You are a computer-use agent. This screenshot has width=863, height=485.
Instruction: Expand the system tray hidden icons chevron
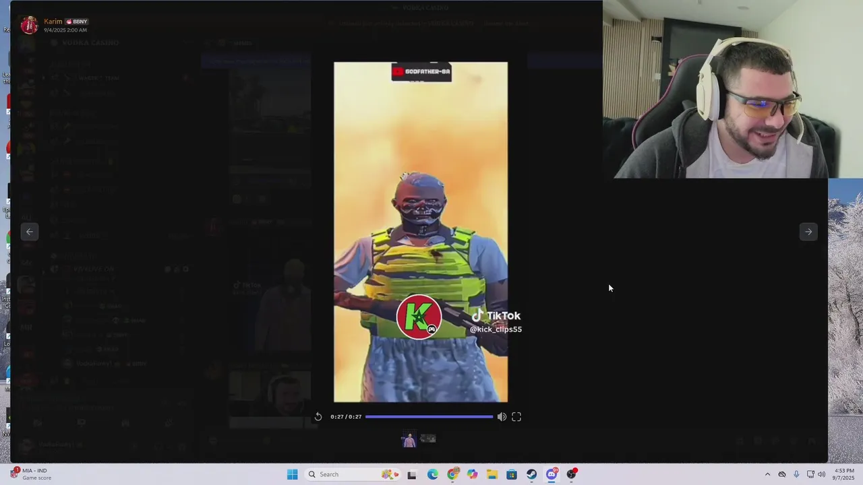coord(767,474)
